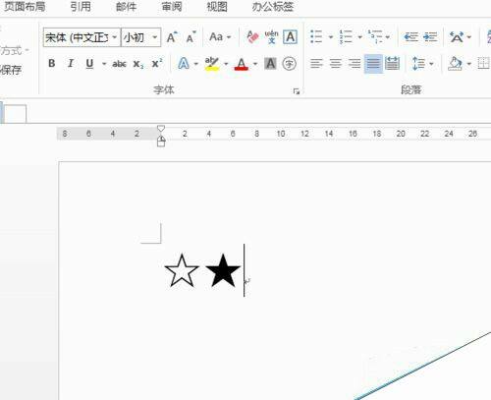Click the hollow star in document
This screenshot has width=491, height=400.
tap(182, 271)
